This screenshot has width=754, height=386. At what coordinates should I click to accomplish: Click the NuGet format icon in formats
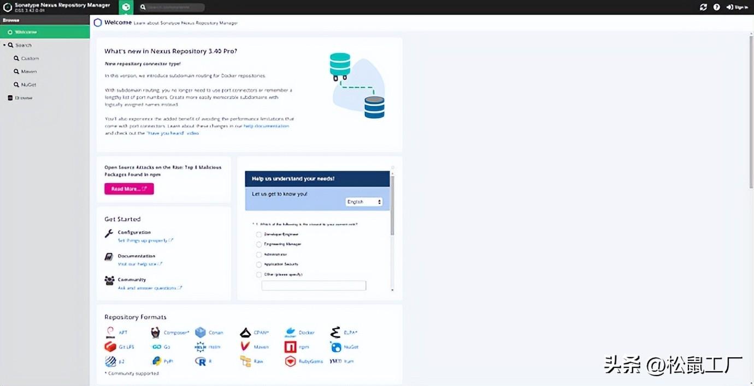pyautogui.click(x=335, y=347)
